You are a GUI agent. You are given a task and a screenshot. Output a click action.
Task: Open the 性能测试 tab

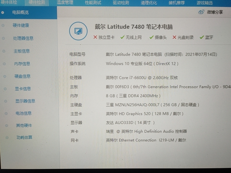point(93,3)
